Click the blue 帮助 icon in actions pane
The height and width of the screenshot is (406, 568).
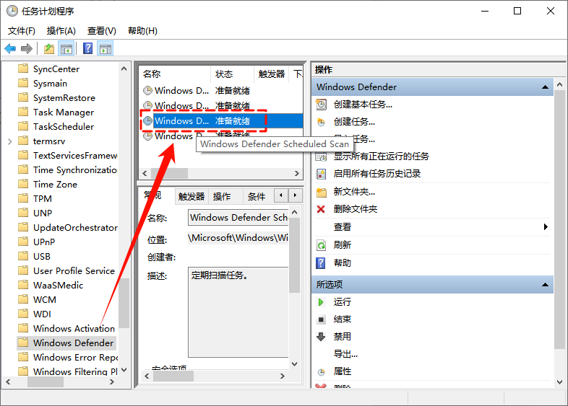[321, 262]
